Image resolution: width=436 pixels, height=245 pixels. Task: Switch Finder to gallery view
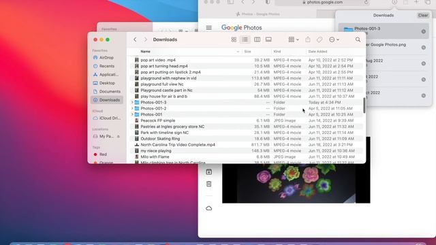(x=268, y=39)
